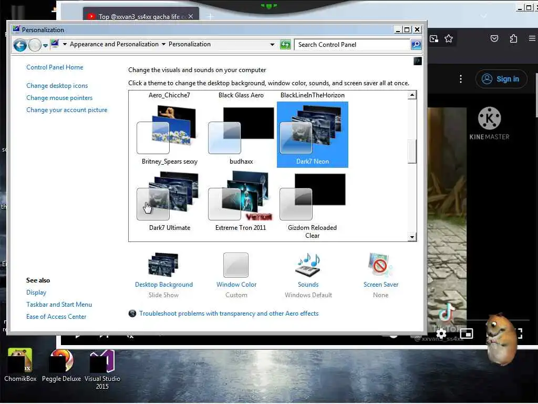Select the Britney_Spears sexxy theme
Image resolution: width=538 pixels, height=404 pixels.
[170, 135]
